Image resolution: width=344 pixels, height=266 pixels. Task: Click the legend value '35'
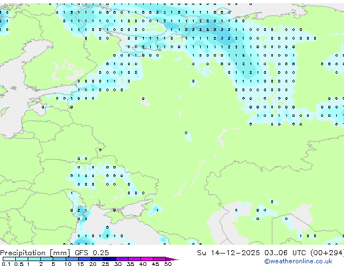click(x=130, y=264)
